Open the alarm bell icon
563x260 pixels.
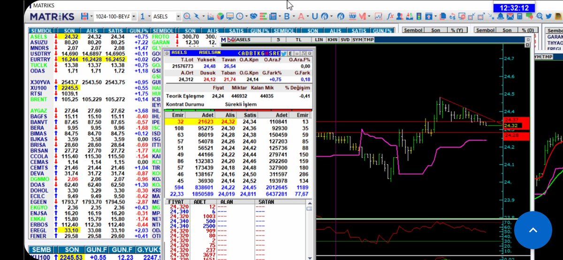tap(501, 16)
